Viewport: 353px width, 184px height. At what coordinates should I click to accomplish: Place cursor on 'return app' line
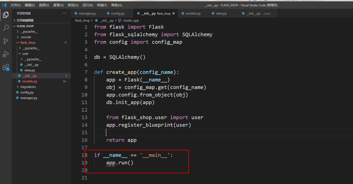121,140
